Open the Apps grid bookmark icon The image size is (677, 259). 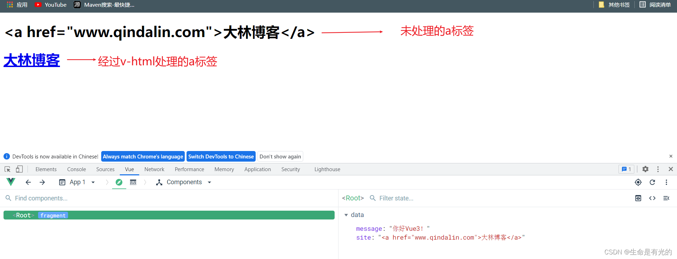point(10,5)
